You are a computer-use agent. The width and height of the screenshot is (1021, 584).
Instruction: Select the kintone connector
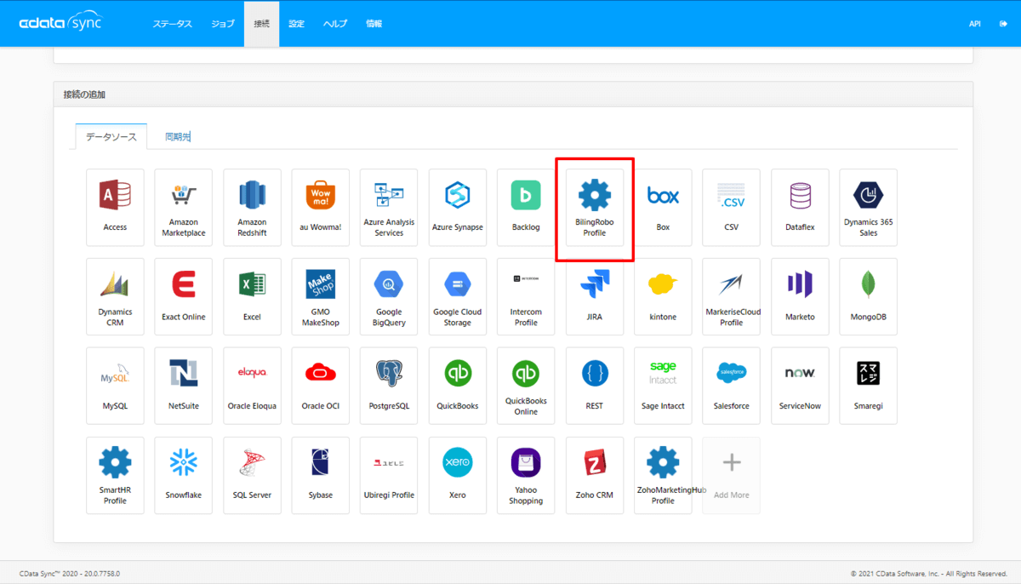click(663, 296)
